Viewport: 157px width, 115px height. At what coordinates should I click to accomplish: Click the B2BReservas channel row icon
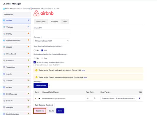click(4, 94)
